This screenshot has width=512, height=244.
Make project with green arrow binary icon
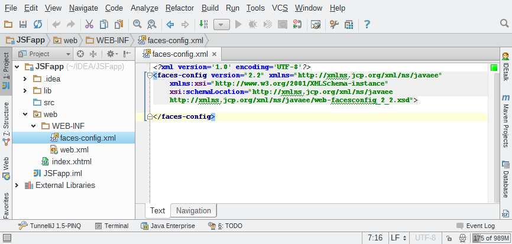(203, 24)
